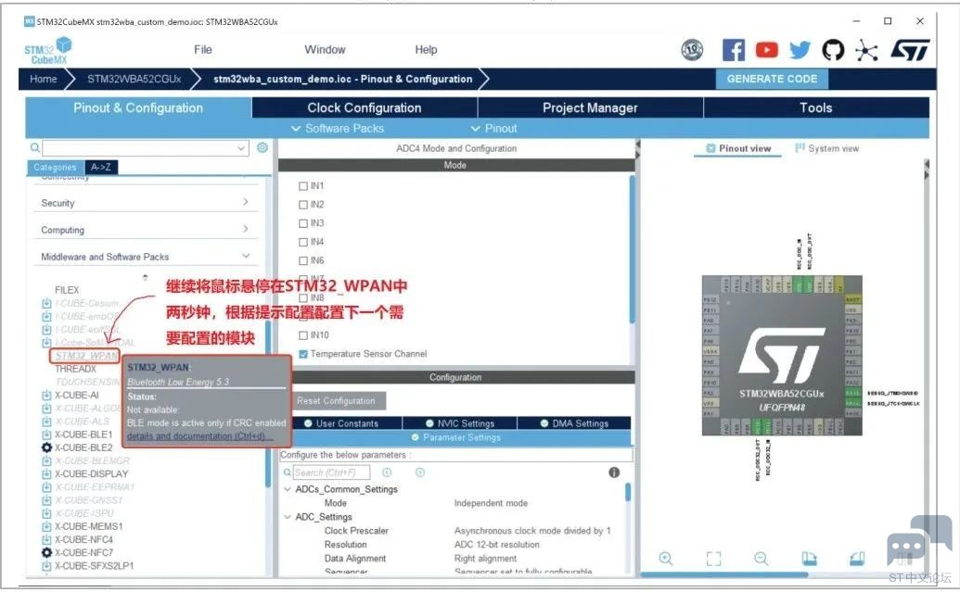Enable the IN10 channel checkbox
960x592 pixels.
pos(303,335)
